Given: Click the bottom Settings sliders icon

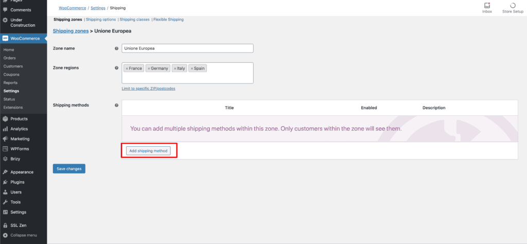Looking at the screenshot, I should click(5, 212).
